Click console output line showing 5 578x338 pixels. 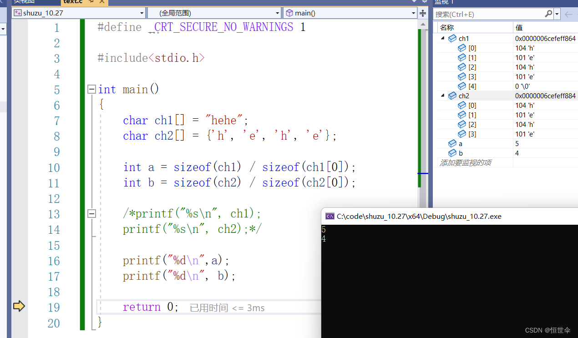pos(324,230)
